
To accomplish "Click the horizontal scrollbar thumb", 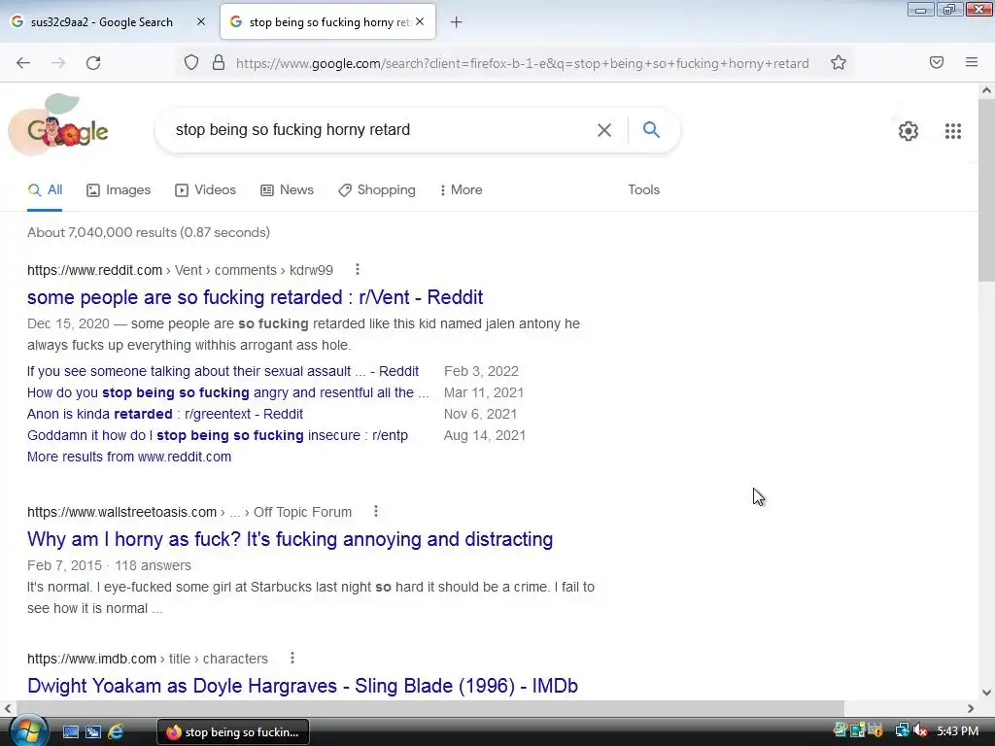I will (430, 708).
